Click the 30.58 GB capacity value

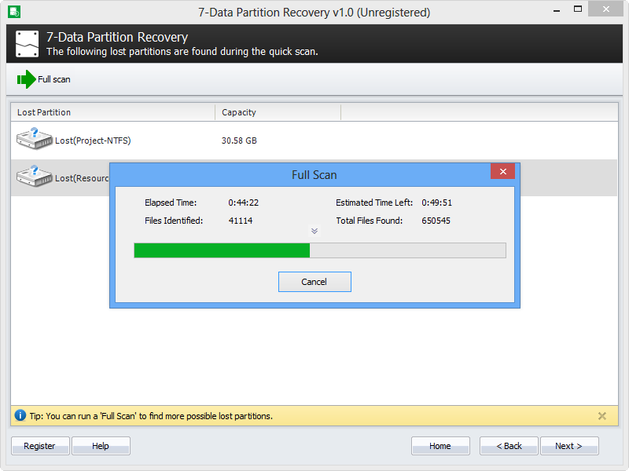239,141
